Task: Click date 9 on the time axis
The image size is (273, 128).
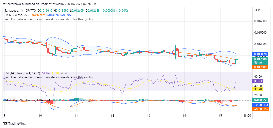Action: coord(5,115)
